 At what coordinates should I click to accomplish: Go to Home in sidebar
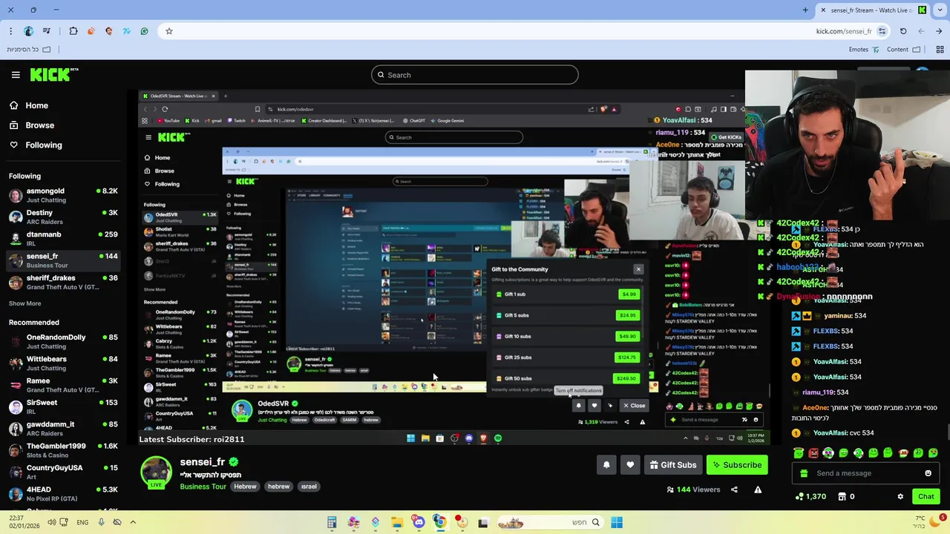29,105
